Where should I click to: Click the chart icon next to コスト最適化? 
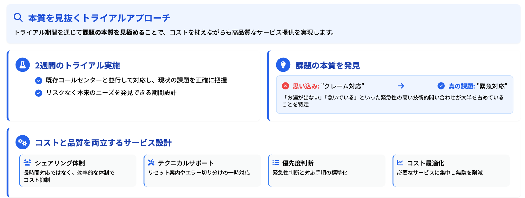[x=400, y=163]
